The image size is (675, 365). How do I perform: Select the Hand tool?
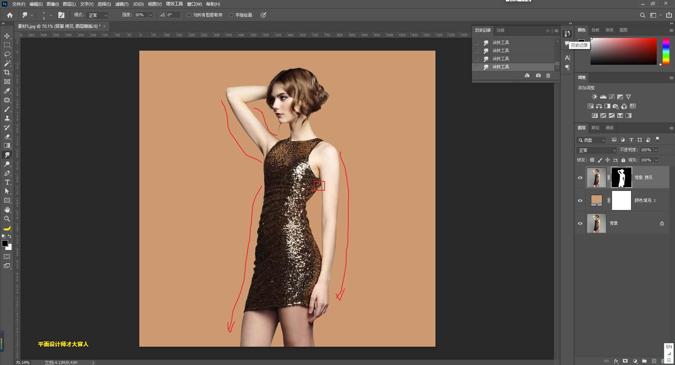7,210
